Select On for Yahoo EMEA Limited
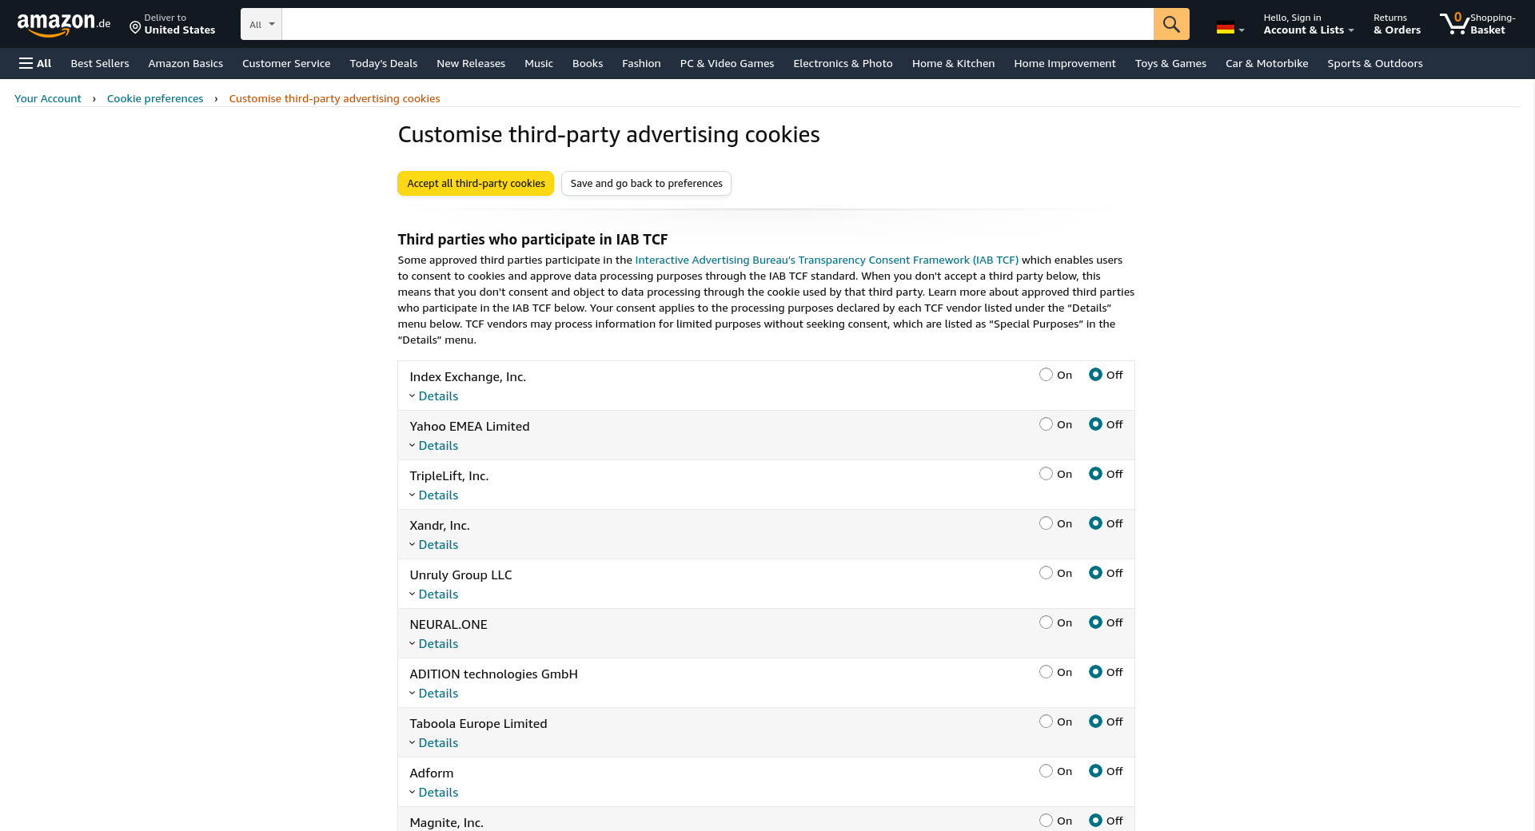Screen dimensions: 1535x831 [x=1046, y=424]
